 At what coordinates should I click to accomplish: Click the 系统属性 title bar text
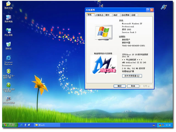point(90,10)
